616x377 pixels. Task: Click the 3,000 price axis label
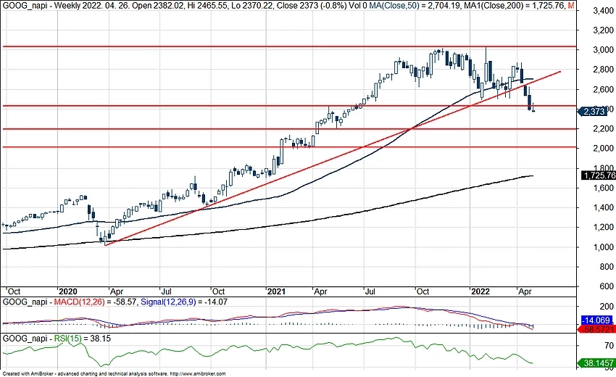coord(603,50)
